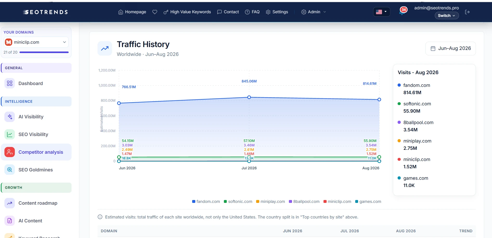Click the 21 of 20 domains progress bar

(44, 52)
